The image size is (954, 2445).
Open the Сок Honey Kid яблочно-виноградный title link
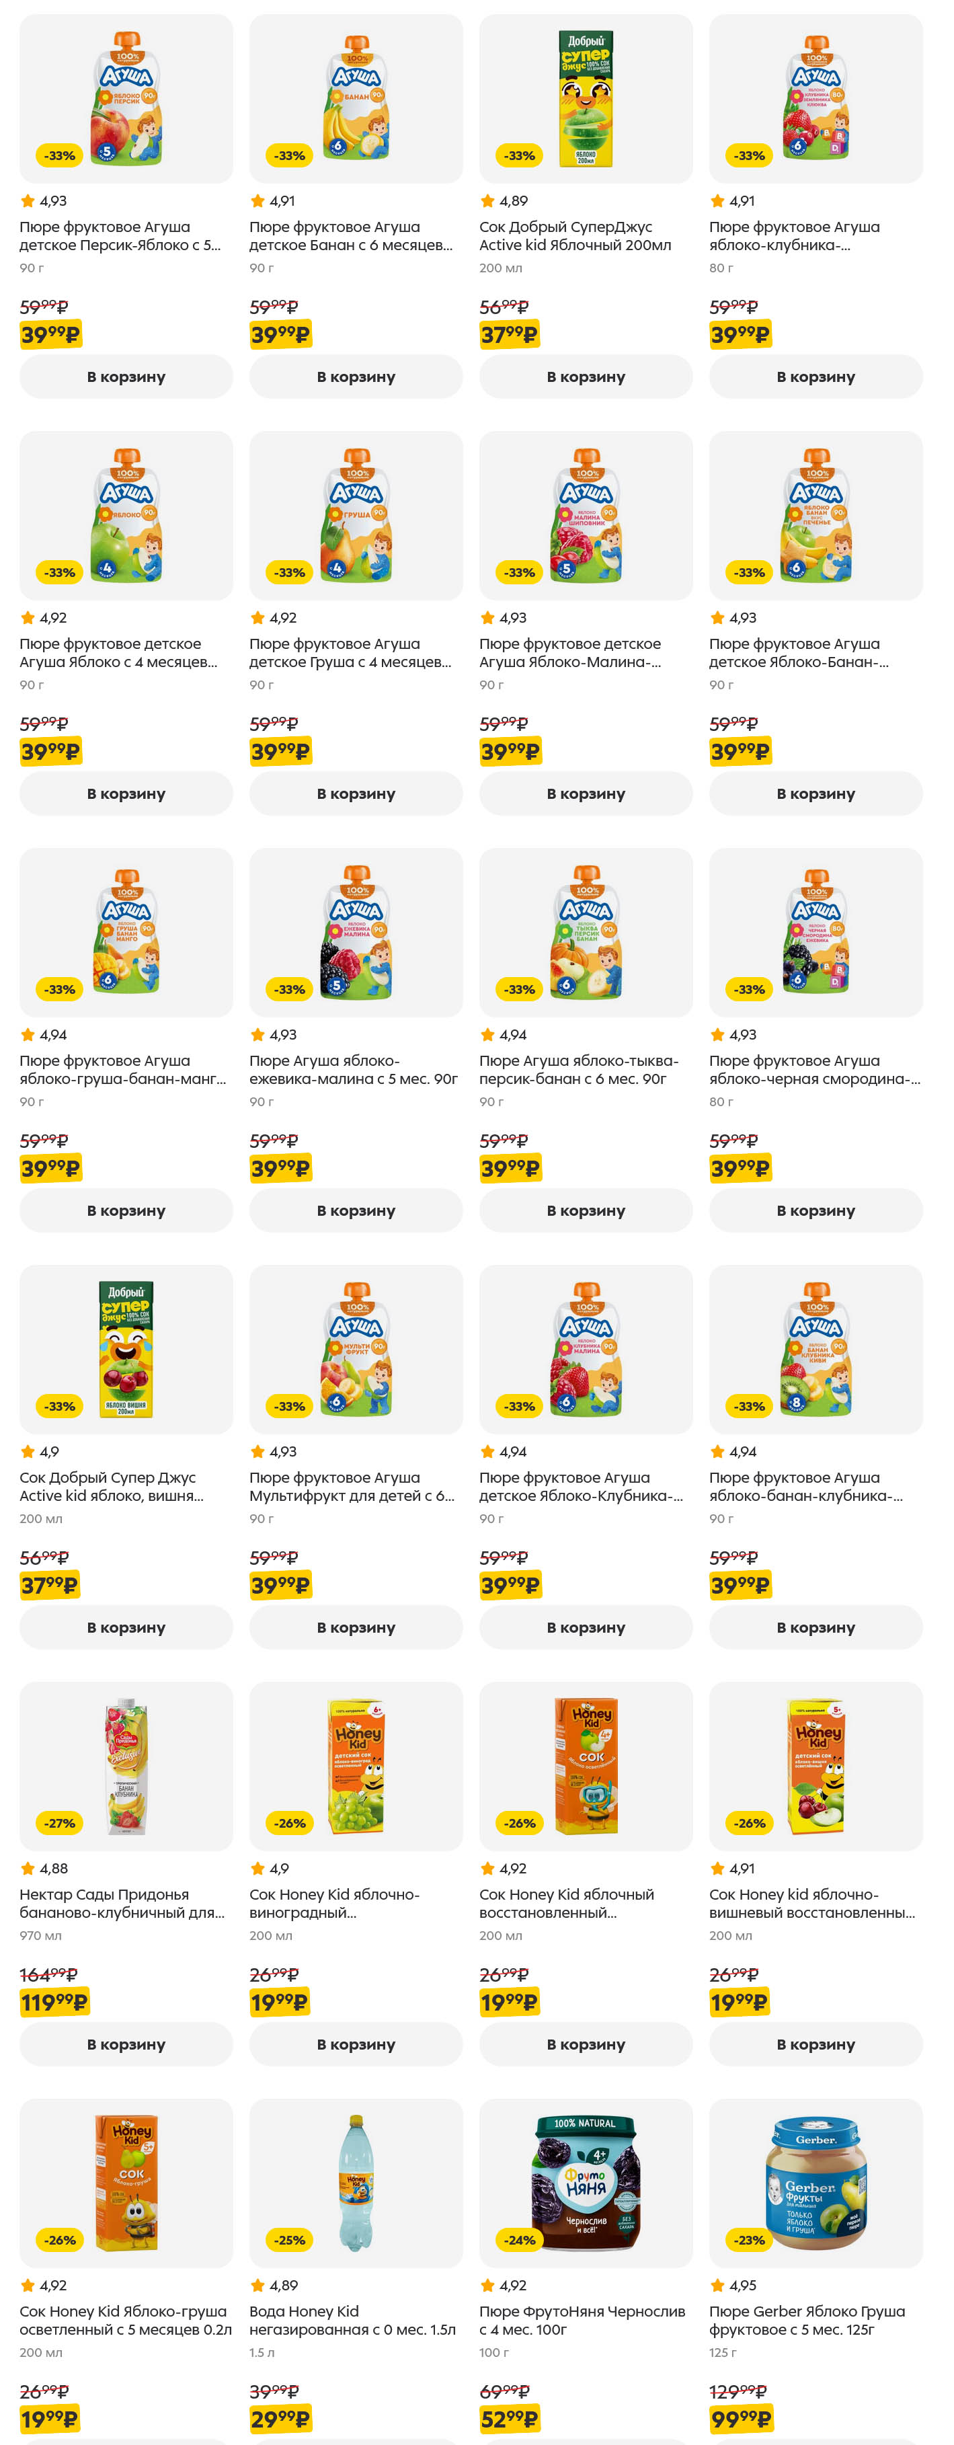pos(334,1903)
